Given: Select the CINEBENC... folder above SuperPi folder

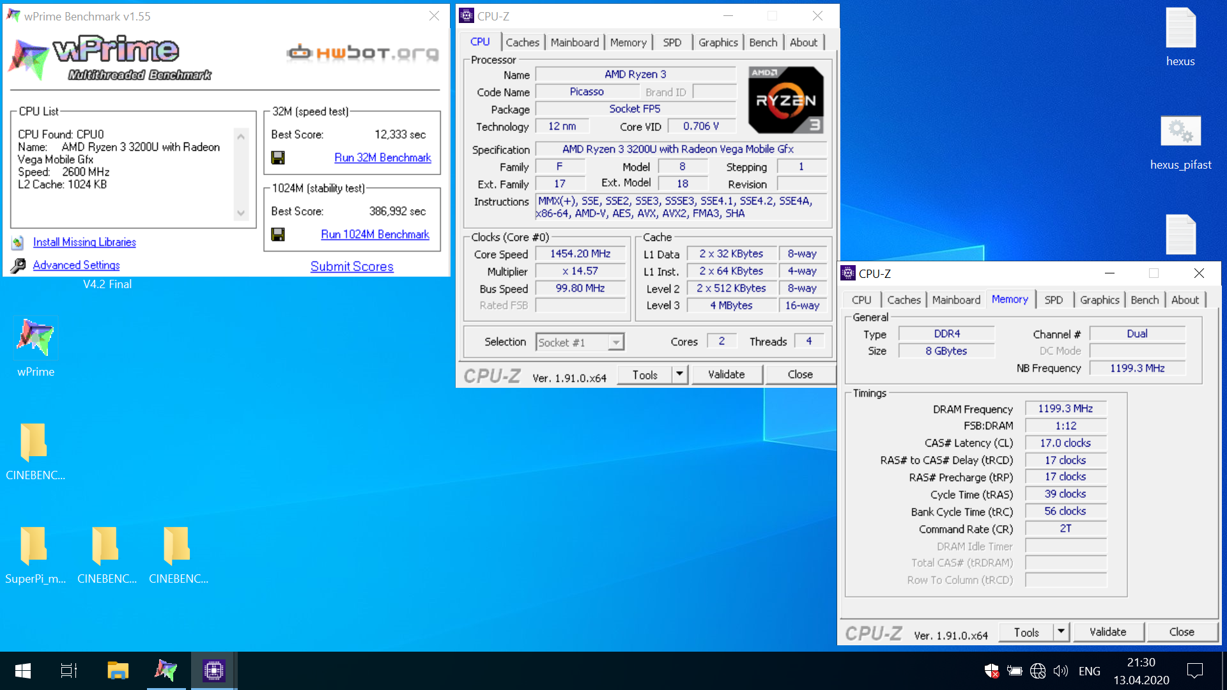Looking at the screenshot, I should (35, 442).
